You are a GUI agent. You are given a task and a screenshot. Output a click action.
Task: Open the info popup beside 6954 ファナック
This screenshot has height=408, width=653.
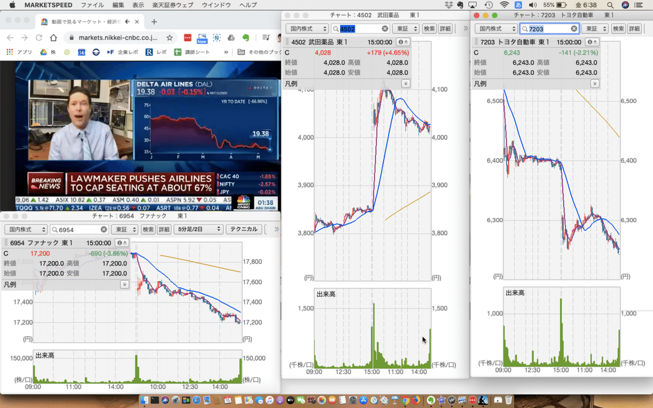(x=119, y=243)
